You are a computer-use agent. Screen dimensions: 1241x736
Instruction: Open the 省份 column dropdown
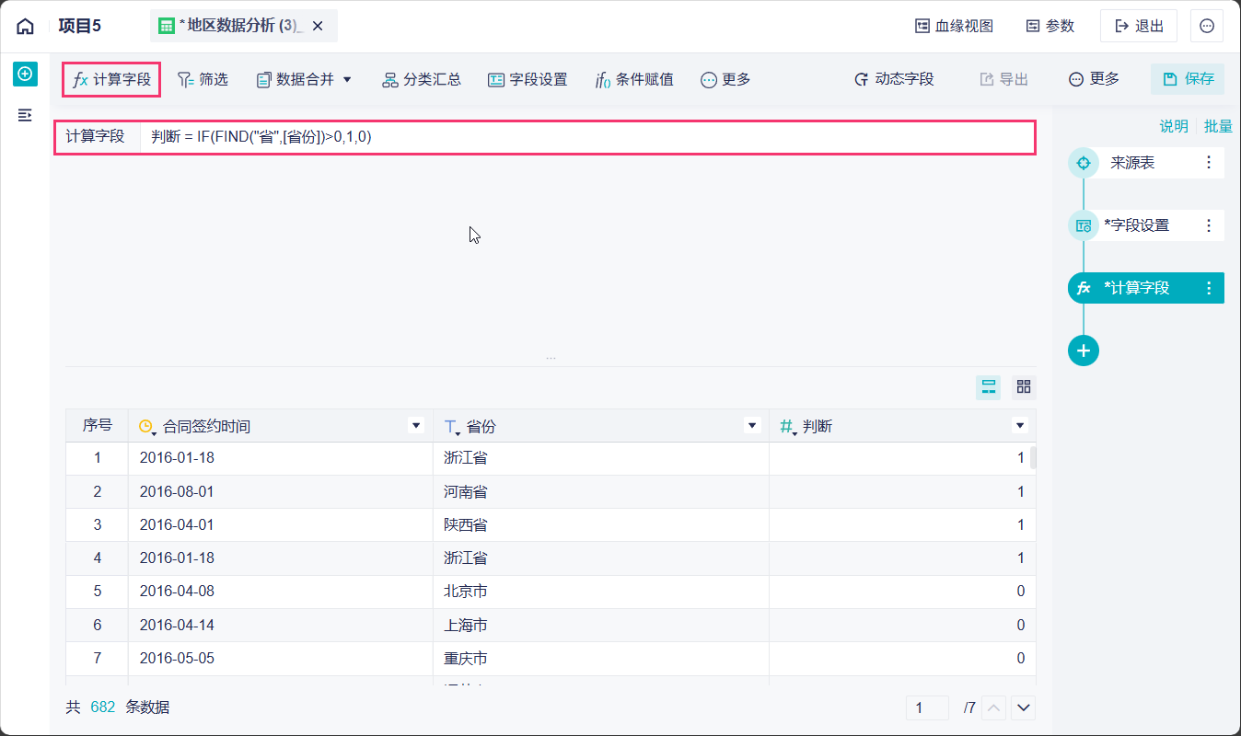click(752, 426)
